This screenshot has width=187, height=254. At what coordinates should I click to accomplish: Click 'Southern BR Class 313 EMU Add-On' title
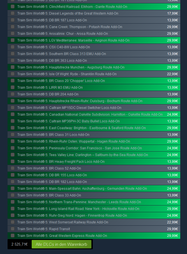click(x=61, y=54)
